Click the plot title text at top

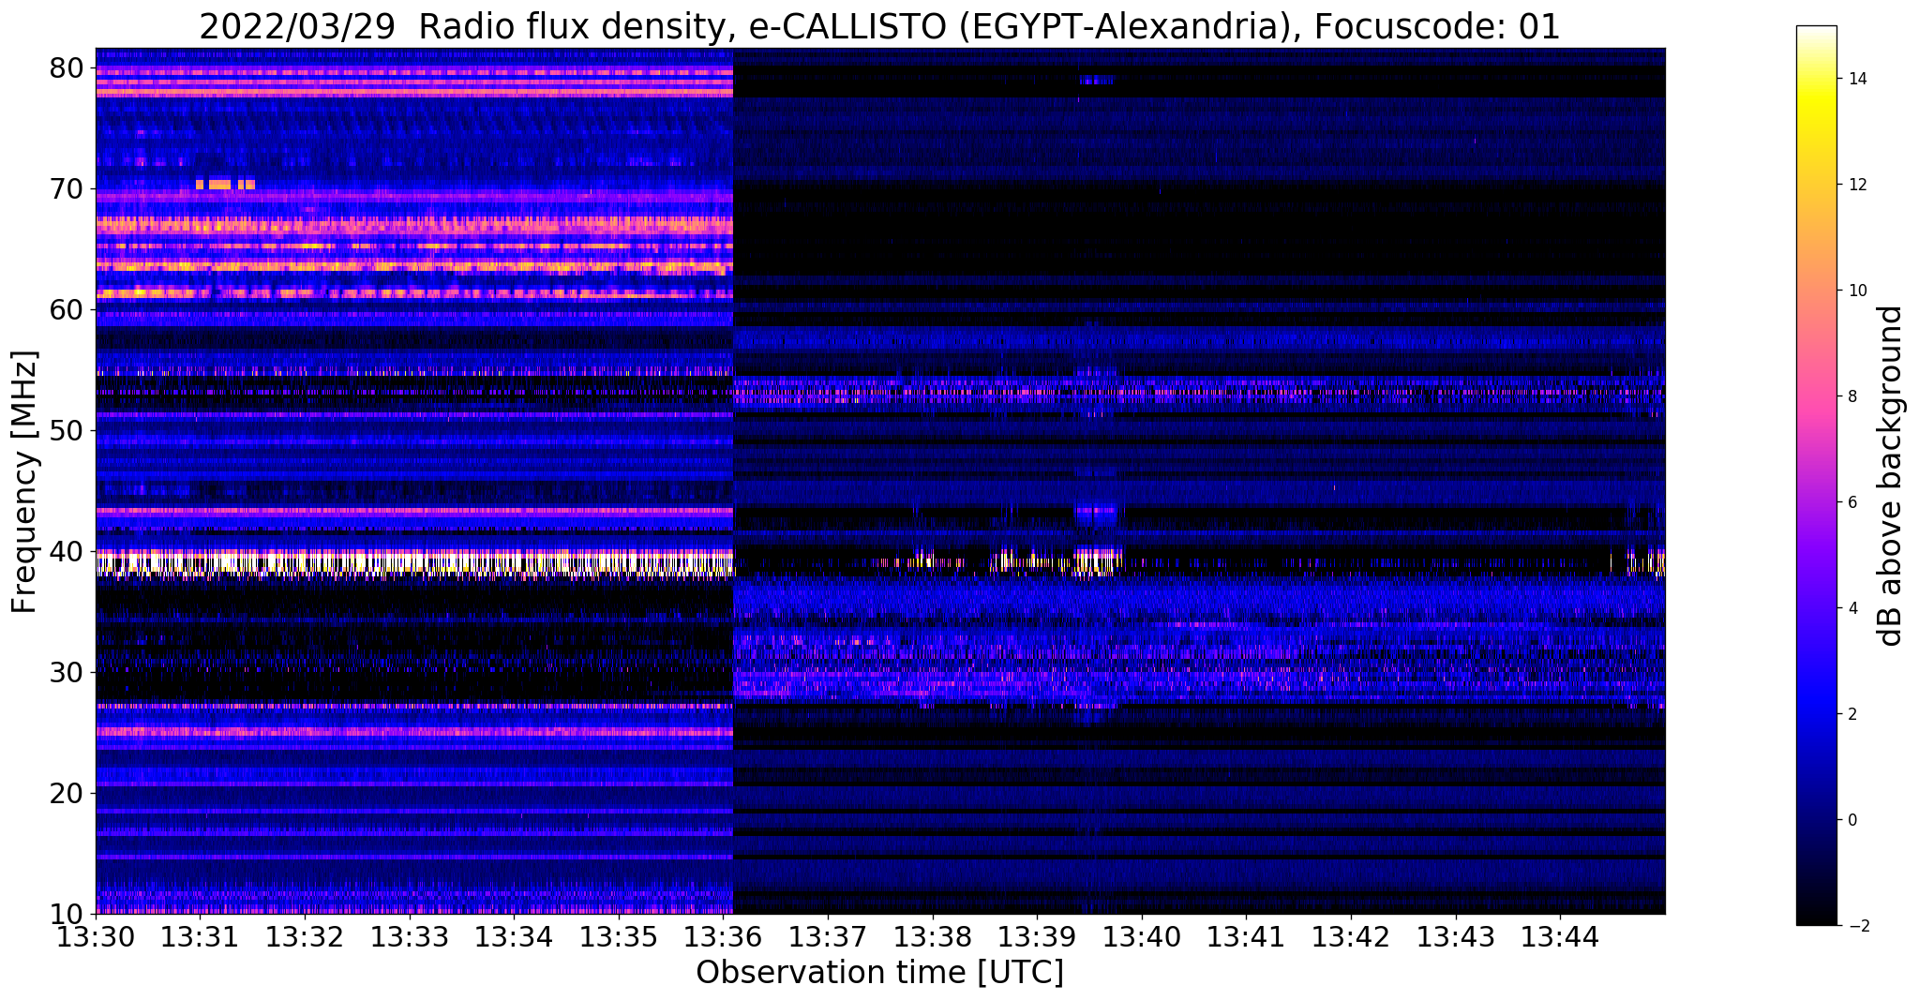point(879,25)
